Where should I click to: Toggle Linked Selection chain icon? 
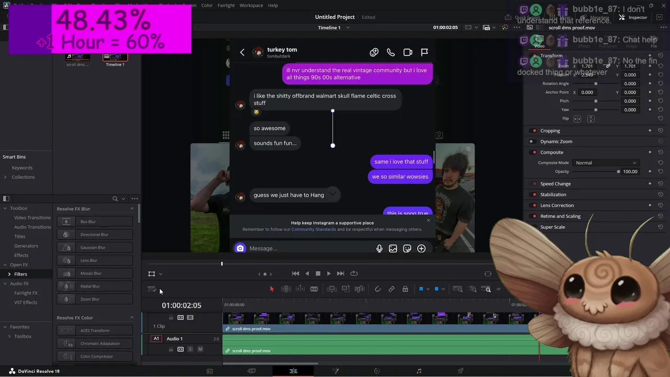pyautogui.click(x=391, y=289)
